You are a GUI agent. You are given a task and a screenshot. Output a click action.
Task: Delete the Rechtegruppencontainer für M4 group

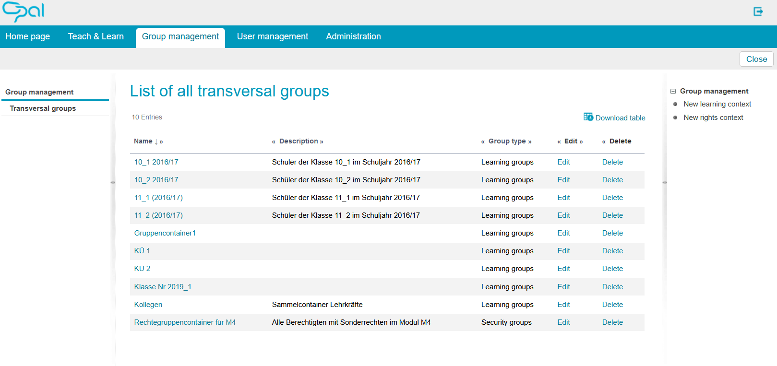point(612,322)
